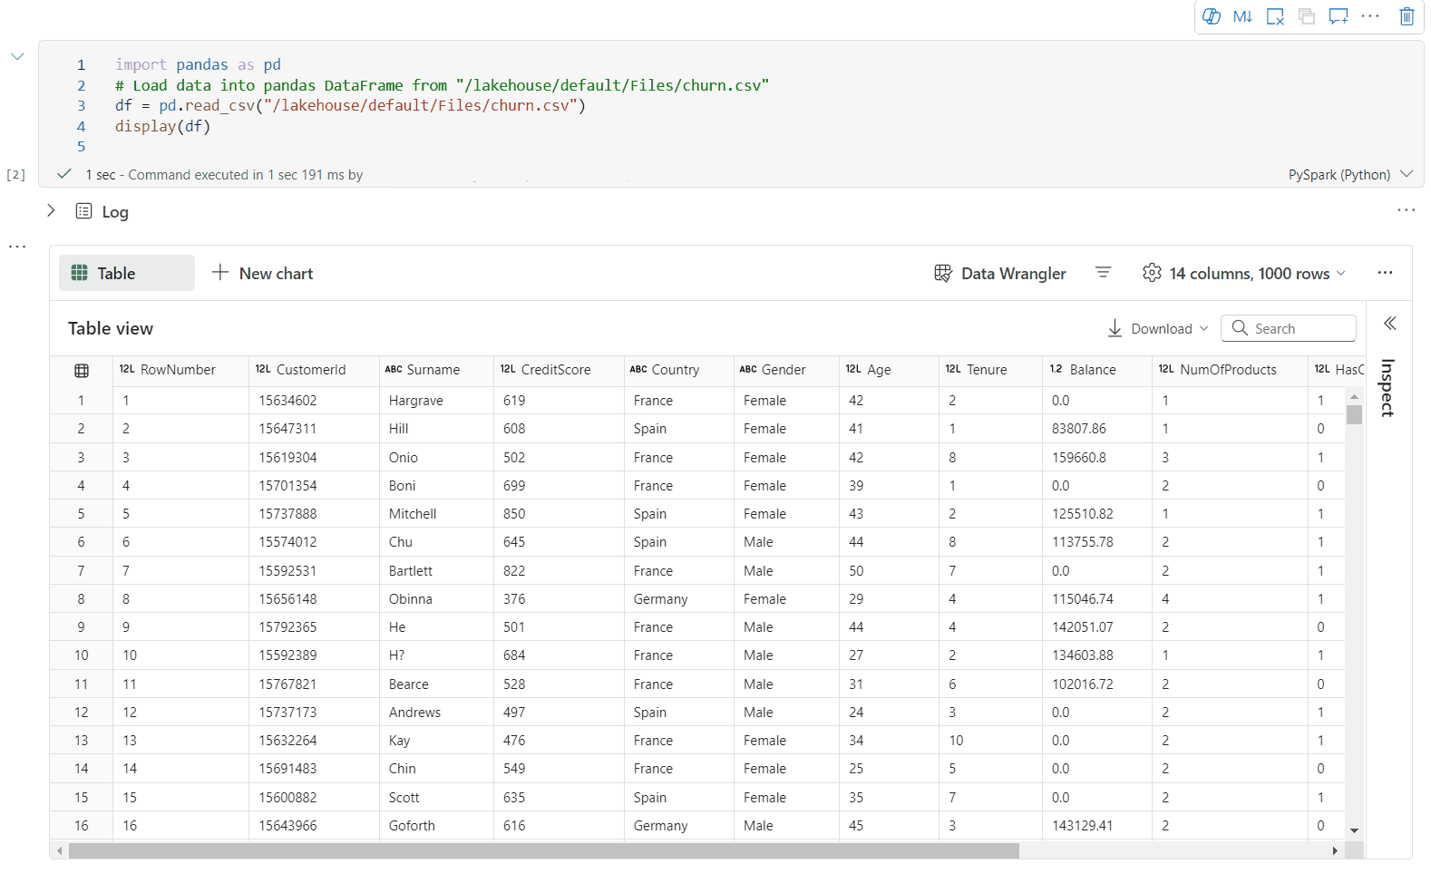Viewport: 1431px width, 883px height.
Task: Click the 1.2 type icon of Balance
Action: 1056,369
